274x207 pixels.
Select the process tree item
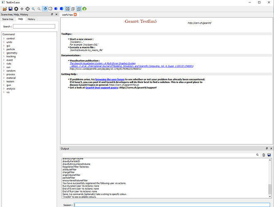click(x=11, y=74)
